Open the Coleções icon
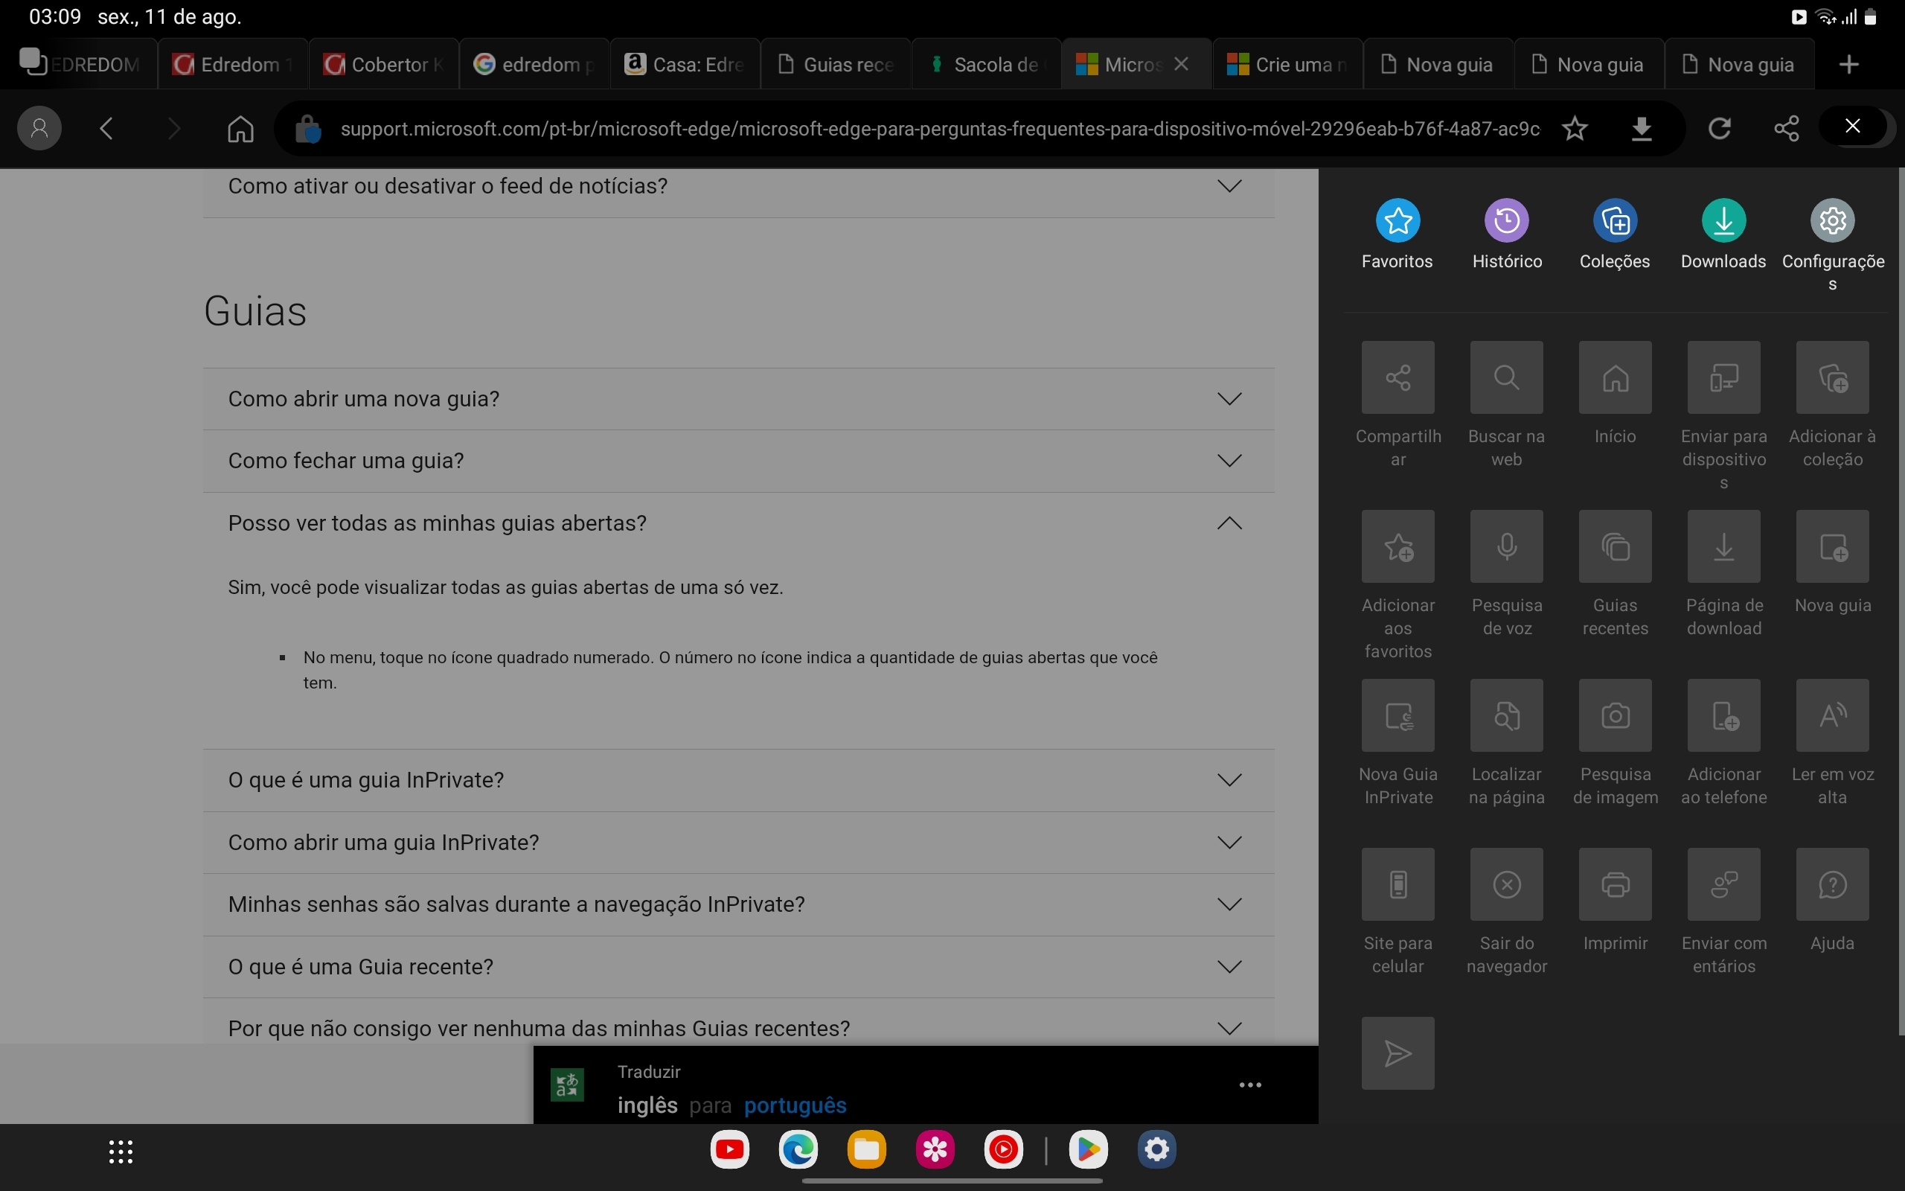The width and height of the screenshot is (1905, 1191). (1615, 220)
